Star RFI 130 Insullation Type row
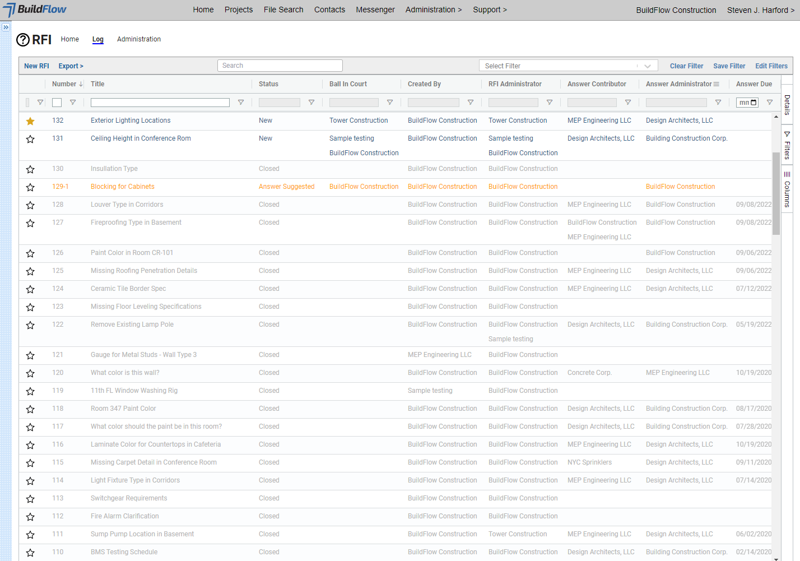 click(x=30, y=169)
